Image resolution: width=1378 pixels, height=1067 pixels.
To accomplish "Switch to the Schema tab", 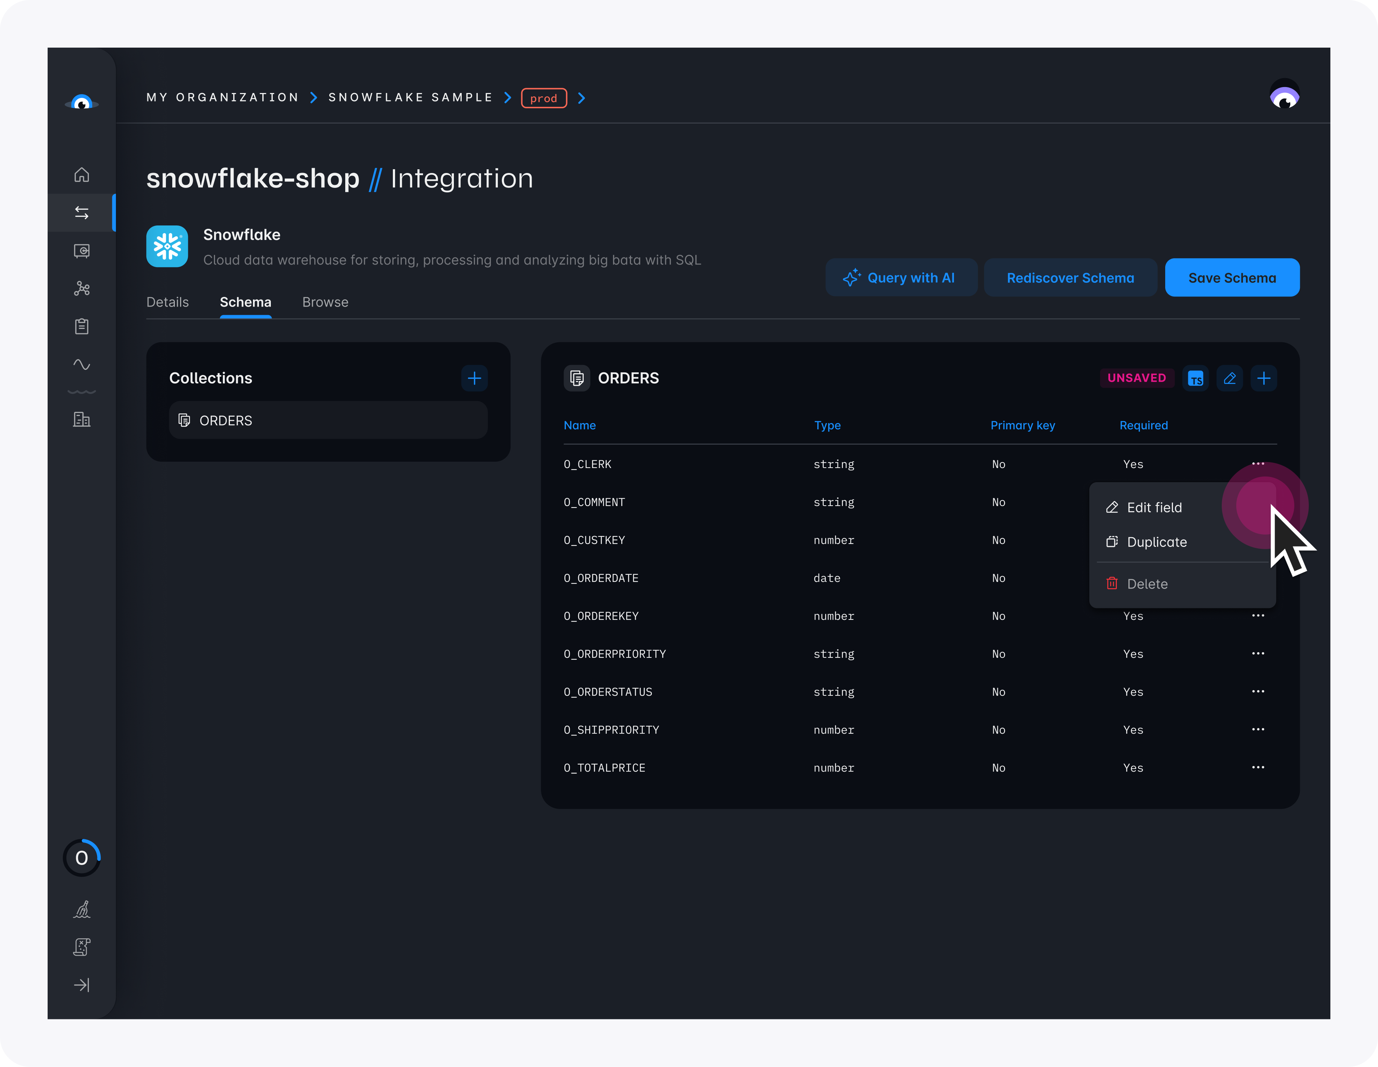I will pyautogui.click(x=246, y=302).
